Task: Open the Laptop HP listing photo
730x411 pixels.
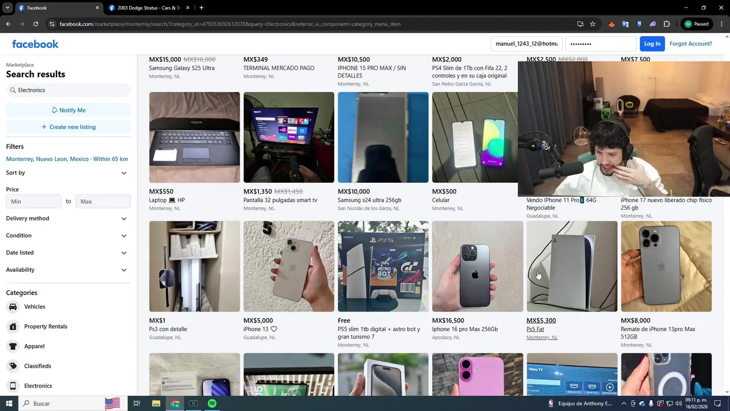Action: click(x=194, y=138)
